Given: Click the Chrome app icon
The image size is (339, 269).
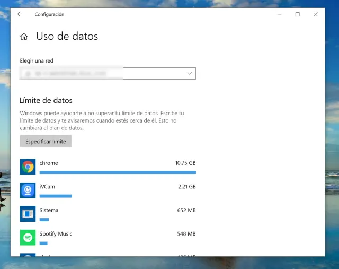Looking at the screenshot, I should tap(28, 167).
